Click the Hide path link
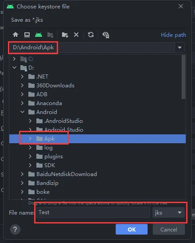The width and height of the screenshot is (195, 243). 173,35
